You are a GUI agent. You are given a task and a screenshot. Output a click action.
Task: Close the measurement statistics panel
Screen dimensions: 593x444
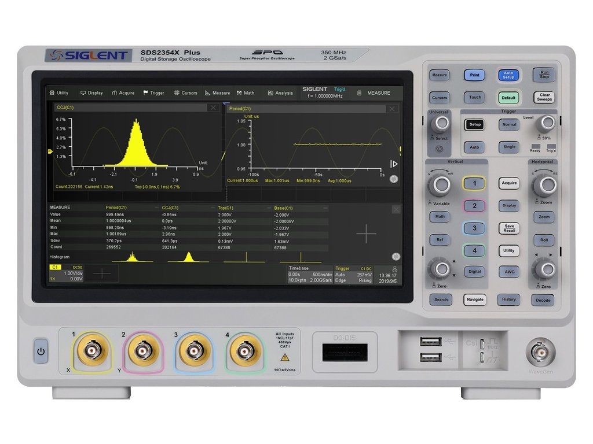[396, 209]
